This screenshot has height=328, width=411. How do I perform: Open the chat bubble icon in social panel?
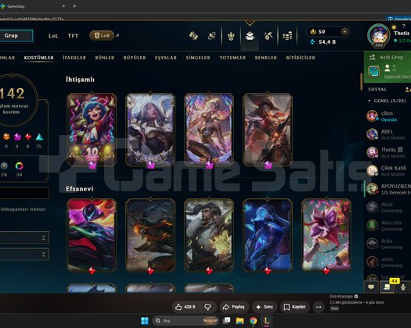(371, 287)
